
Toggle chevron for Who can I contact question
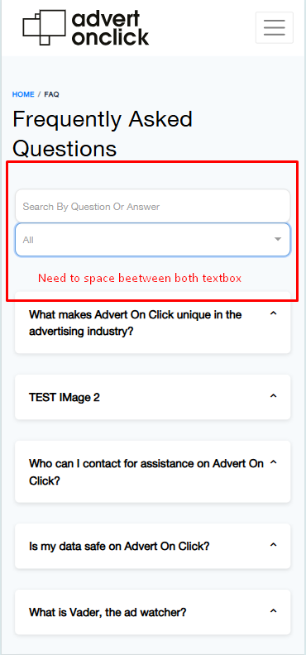[x=274, y=462]
